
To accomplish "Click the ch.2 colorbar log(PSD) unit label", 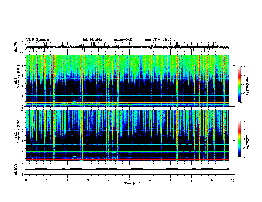I will [247, 140].
